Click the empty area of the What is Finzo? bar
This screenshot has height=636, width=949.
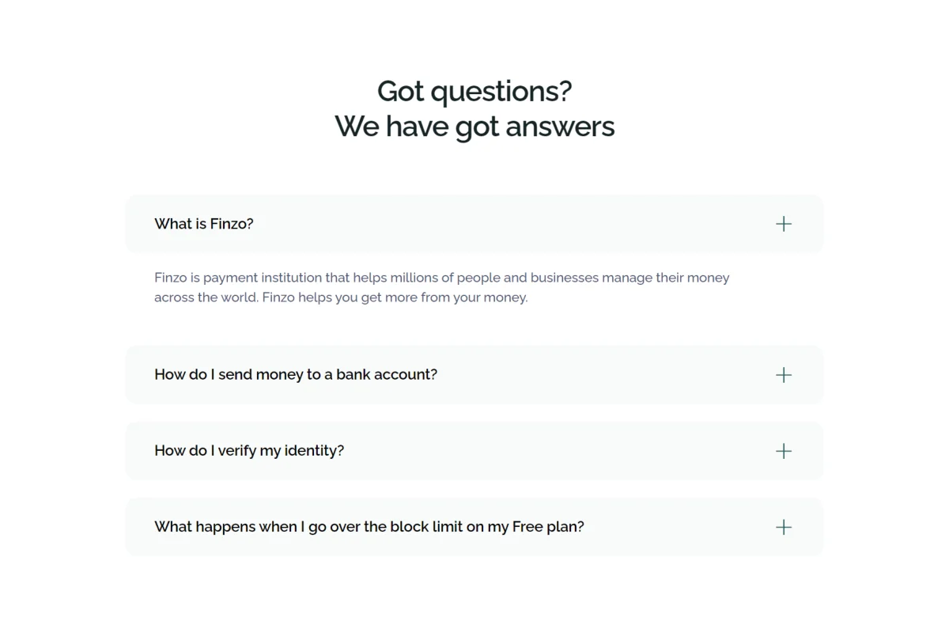(514, 224)
